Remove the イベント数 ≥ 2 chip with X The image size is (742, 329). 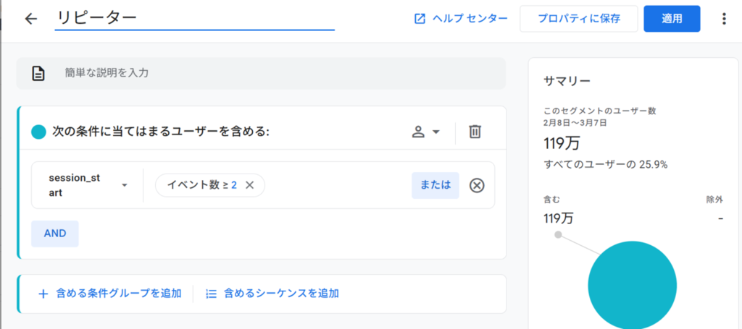click(250, 185)
